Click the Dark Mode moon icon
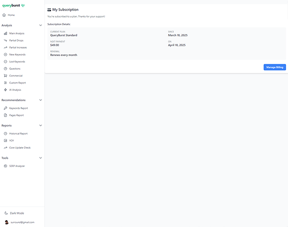288x227 pixels. (6, 213)
